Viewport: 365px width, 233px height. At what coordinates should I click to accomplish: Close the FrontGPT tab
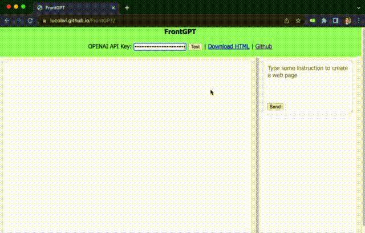point(113,8)
